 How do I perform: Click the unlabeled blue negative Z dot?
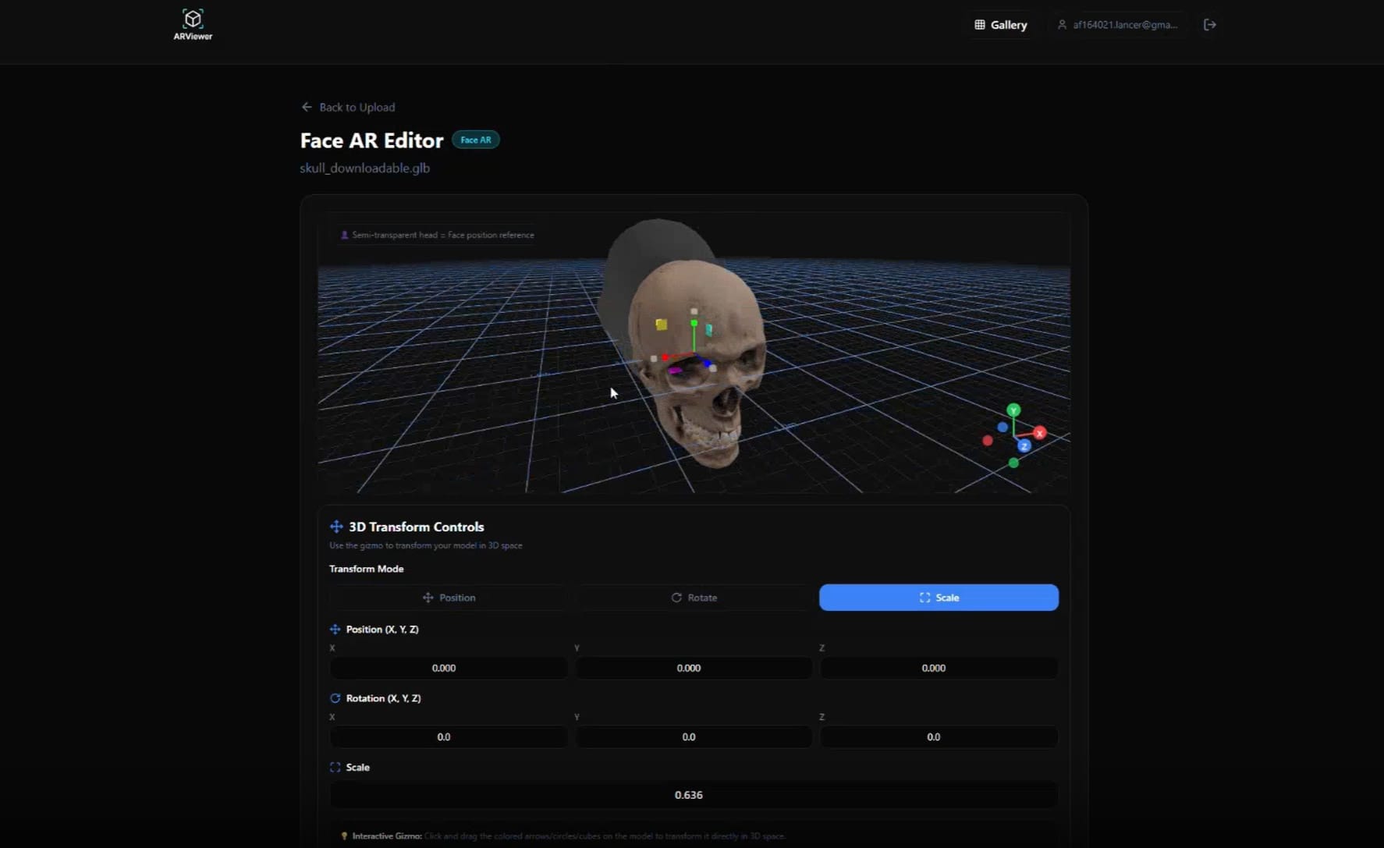[x=1003, y=428]
